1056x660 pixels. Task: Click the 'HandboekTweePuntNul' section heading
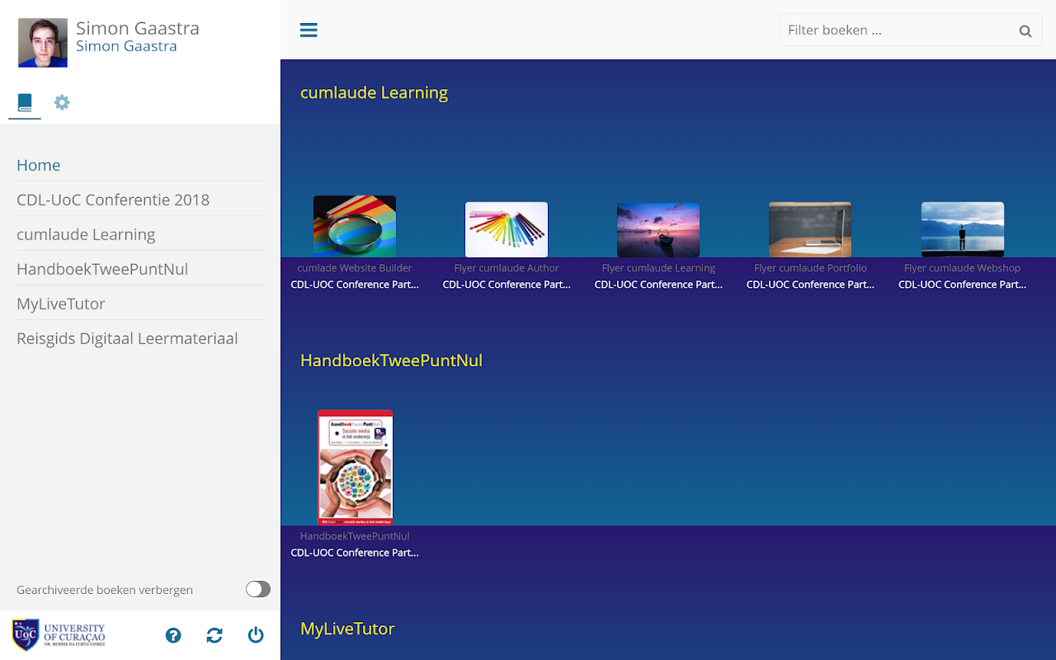tap(391, 361)
